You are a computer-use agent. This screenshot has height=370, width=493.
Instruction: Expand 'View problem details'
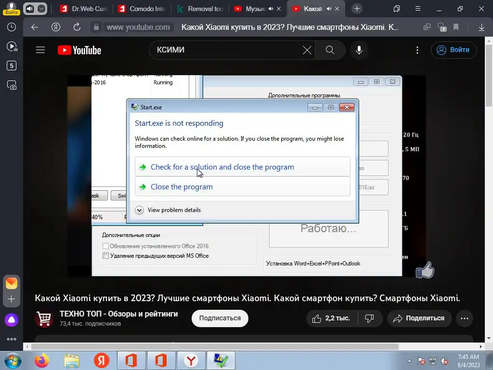coord(168,210)
